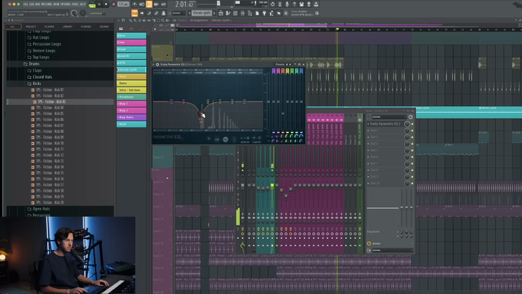Open mixer input routing (none) dropdown
522x294 pixels.
pyautogui.click(x=389, y=117)
